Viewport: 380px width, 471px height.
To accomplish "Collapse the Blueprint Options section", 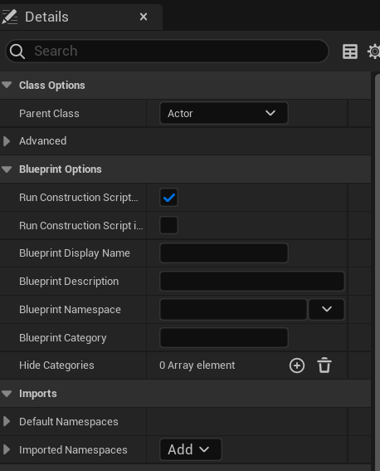I will pos(7,169).
